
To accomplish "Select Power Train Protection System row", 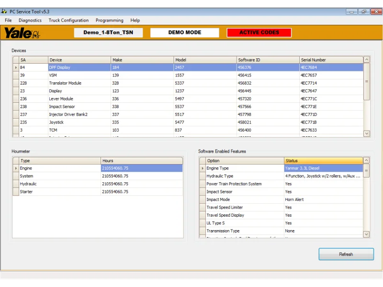I will pos(281,184).
